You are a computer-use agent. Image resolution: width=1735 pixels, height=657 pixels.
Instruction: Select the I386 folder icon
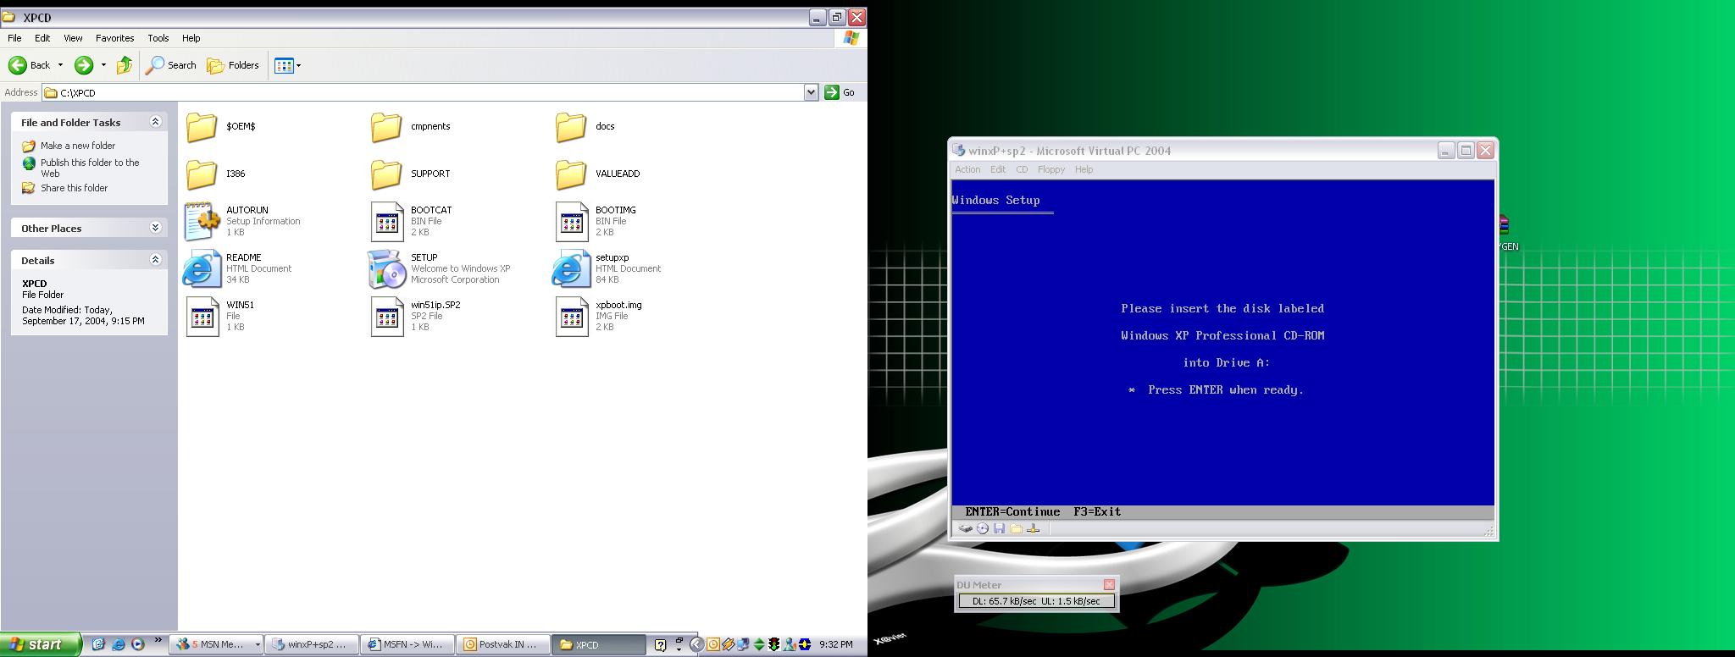pyautogui.click(x=202, y=174)
